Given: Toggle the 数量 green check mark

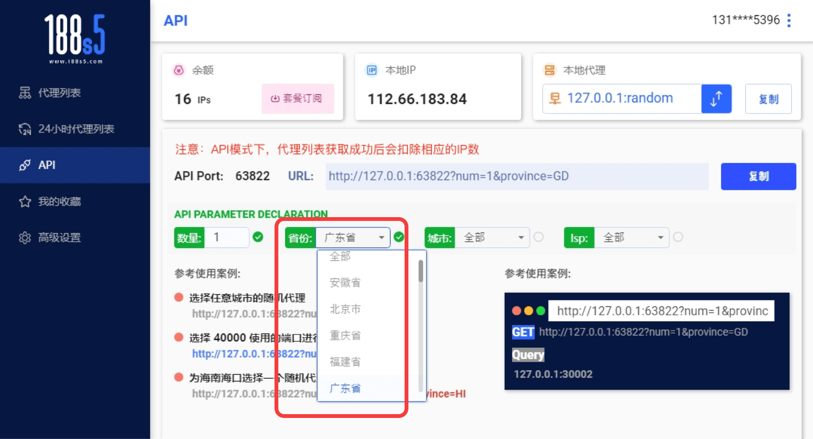Looking at the screenshot, I should (258, 237).
